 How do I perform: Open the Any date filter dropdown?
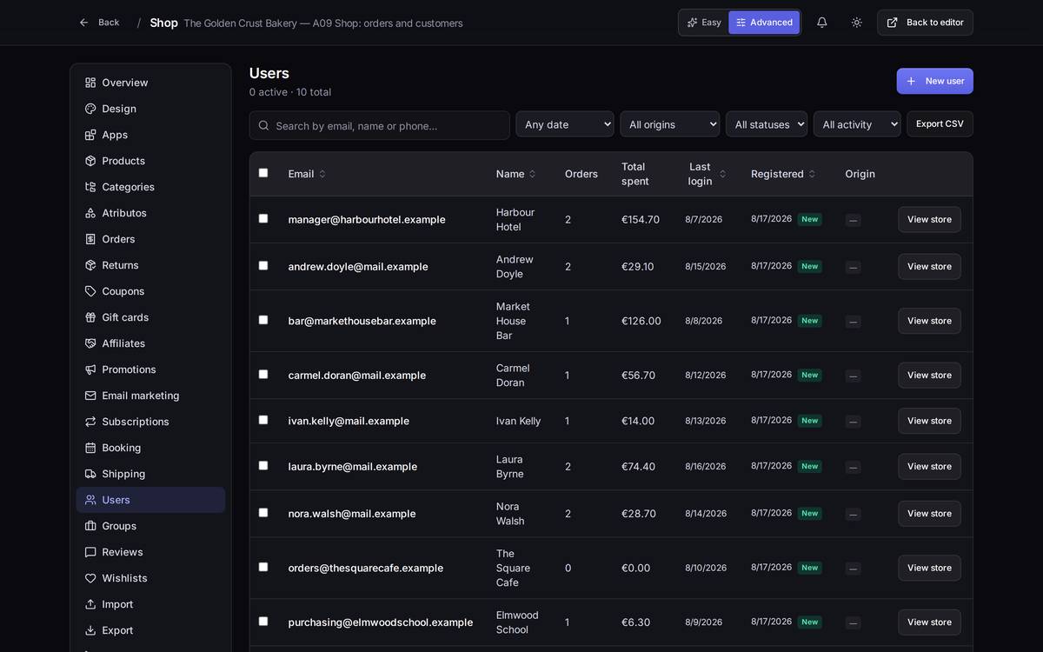point(565,124)
